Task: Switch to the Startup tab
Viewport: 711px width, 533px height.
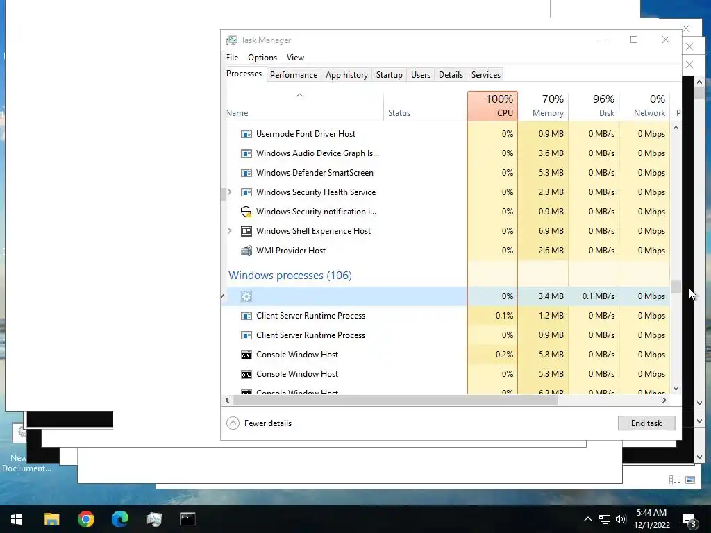Action: coord(389,75)
